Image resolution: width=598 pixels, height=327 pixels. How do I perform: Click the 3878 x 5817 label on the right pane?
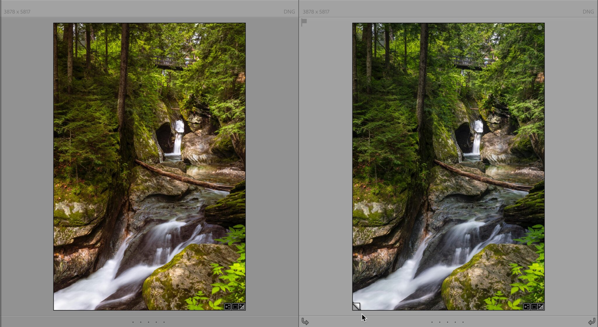tap(316, 12)
